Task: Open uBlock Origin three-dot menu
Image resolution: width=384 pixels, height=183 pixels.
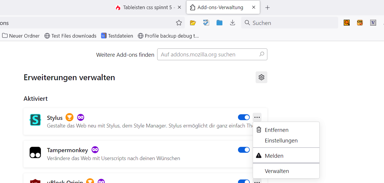Action: [257, 182]
